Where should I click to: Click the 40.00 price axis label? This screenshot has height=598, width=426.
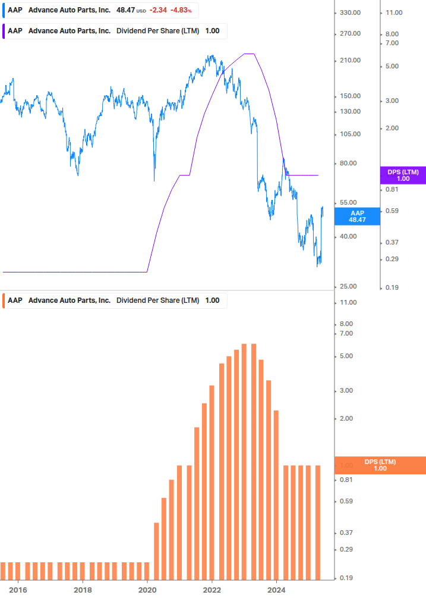point(348,236)
